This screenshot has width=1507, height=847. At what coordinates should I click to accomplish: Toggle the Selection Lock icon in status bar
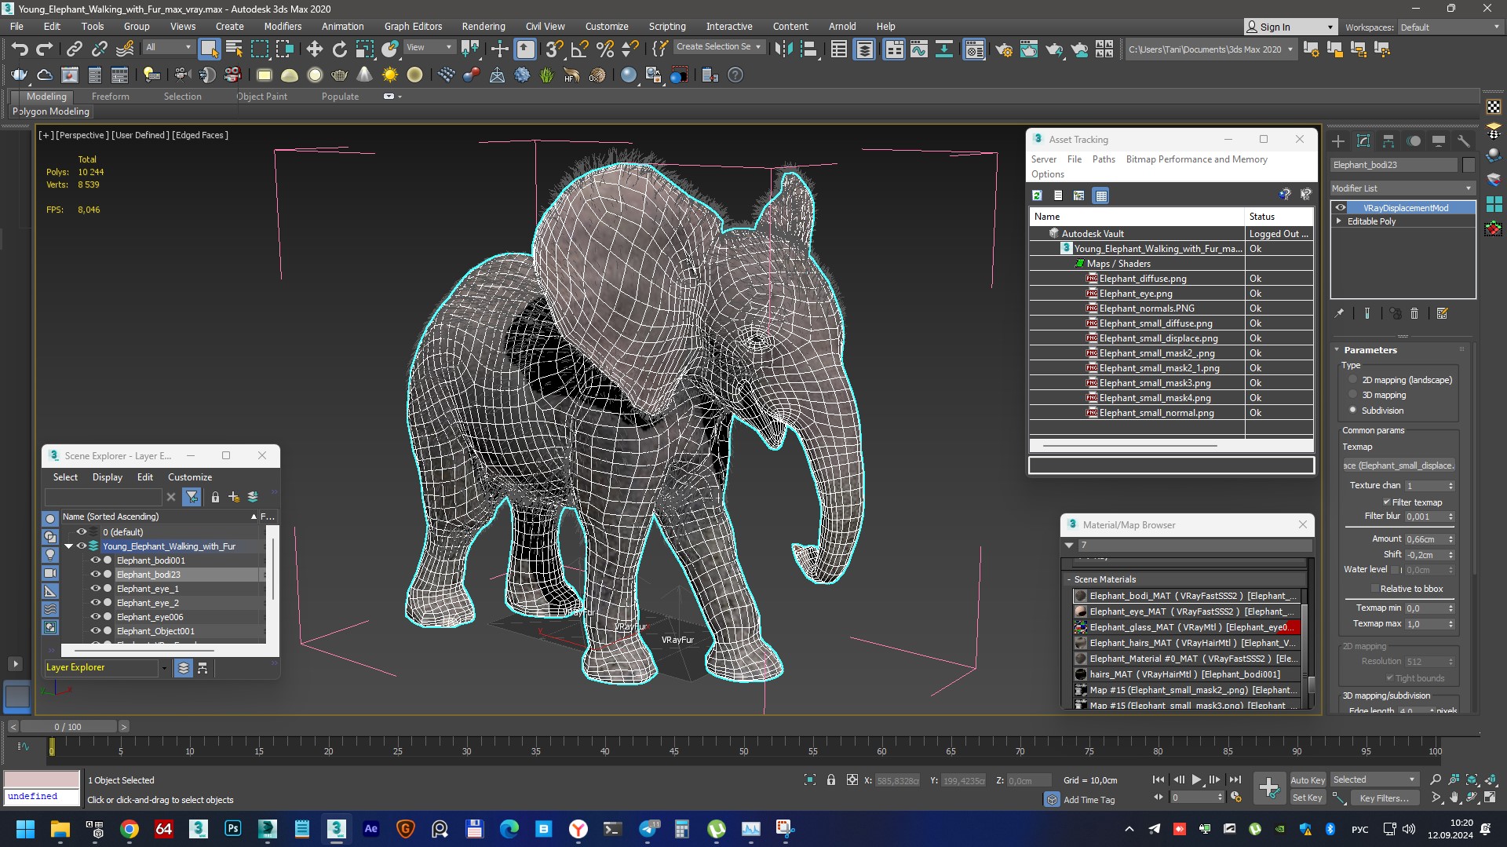(831, 779)
